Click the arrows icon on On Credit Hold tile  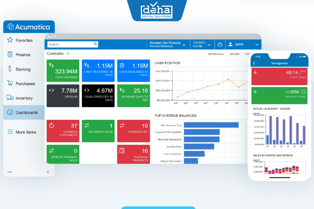87,125
